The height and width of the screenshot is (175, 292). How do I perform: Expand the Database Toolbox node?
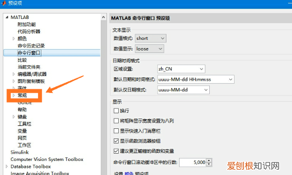click(x=7, y=166)
